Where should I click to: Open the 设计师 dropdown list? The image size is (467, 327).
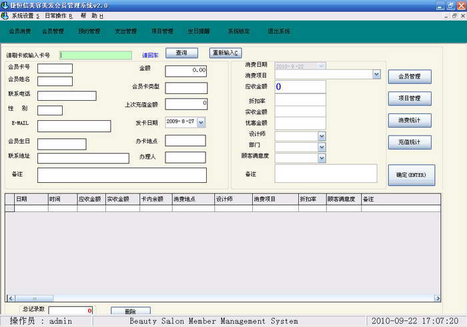[322, 136]
